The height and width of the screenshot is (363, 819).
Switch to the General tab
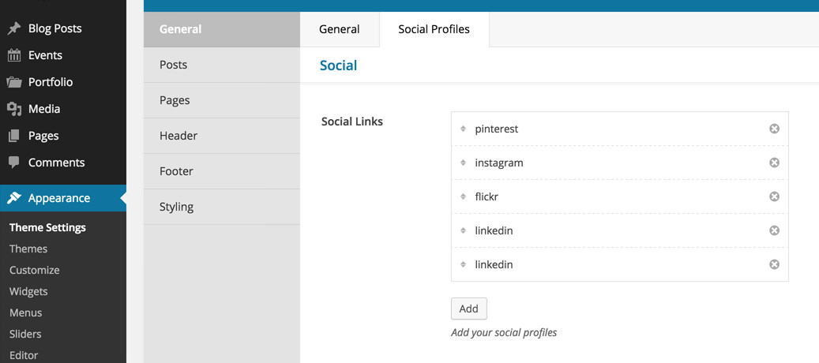click(x=340, y=29)
